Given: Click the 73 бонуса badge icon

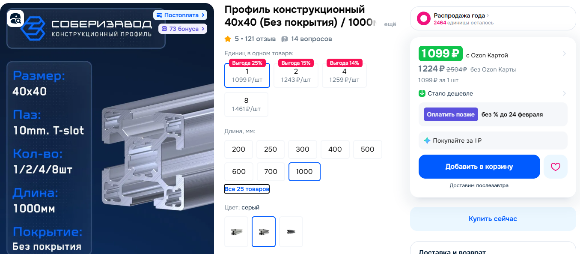Looking at the screenshot, I should coord(164,29).
